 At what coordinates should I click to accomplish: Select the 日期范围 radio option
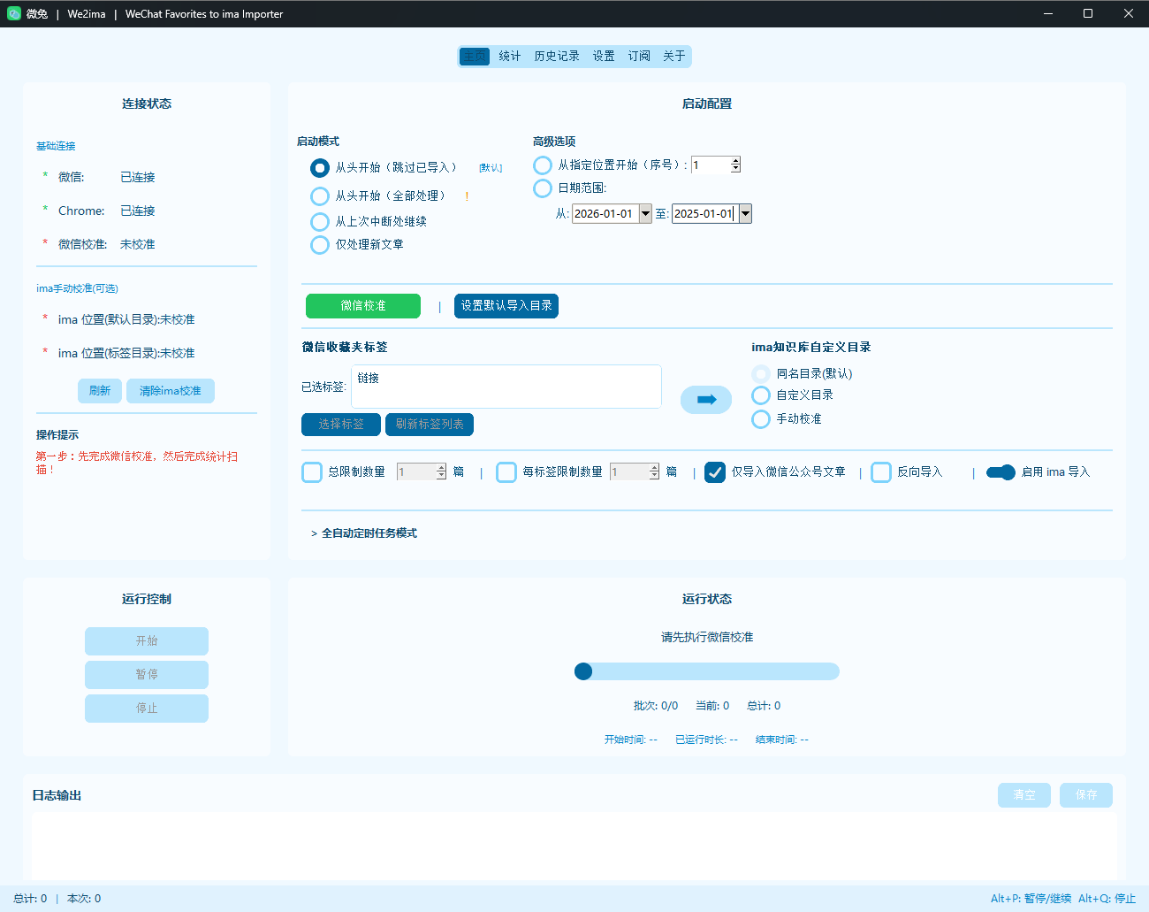[x=543, y=188]
